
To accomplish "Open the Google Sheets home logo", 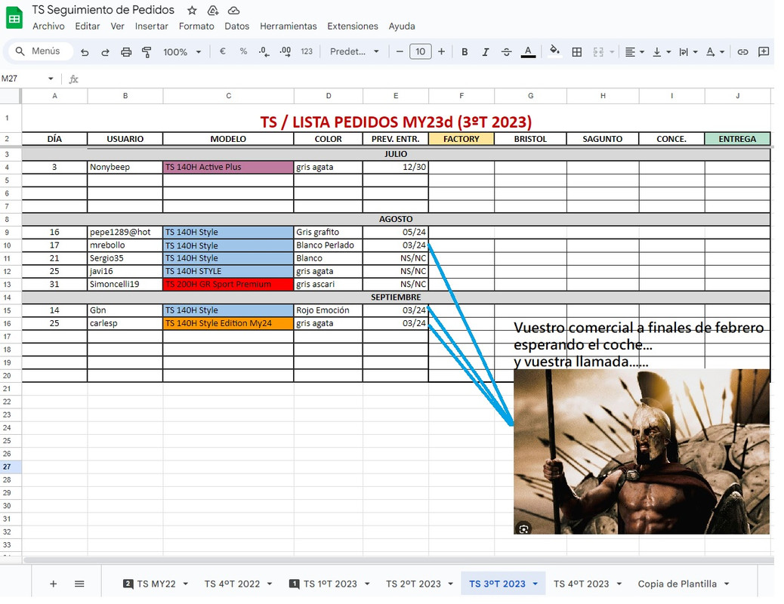I will (x=14, y=18).
